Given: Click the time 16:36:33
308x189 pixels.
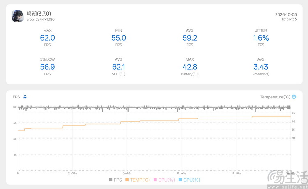Looking at the screenshot, I should [x=289, y=19].
